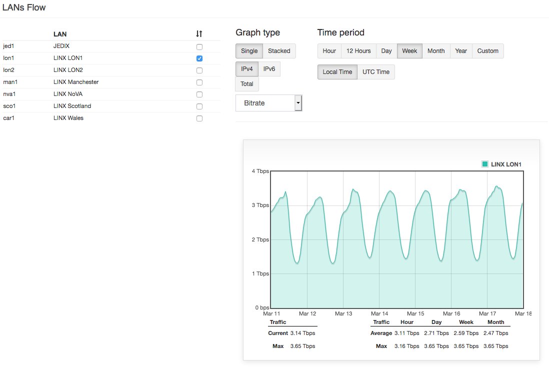Click the Mar 14 axis label

coord(379,313)
